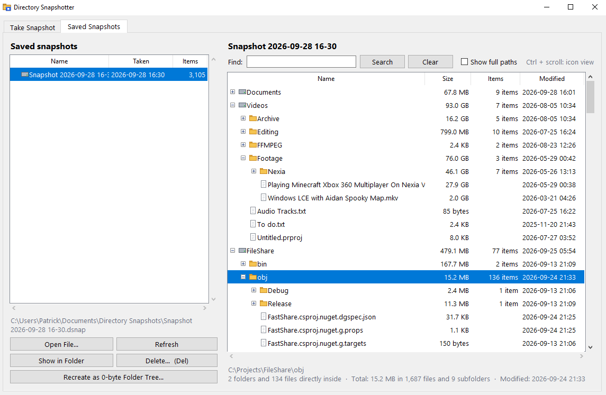Expand the Documents tree node
The image size is (606, 395).
coord(233,92)
